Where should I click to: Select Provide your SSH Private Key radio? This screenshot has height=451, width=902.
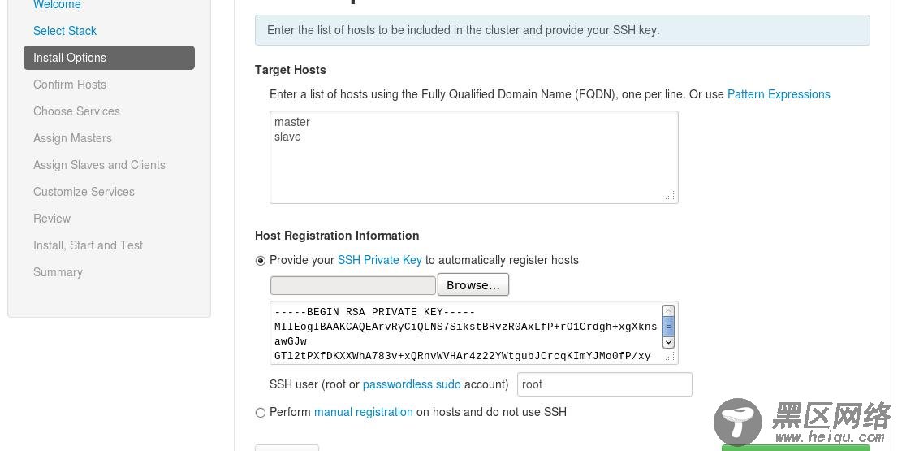(x=261, y=261)
